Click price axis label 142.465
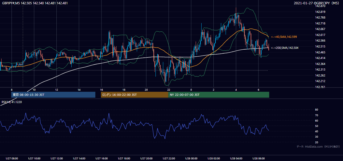This screenshot has height=161, width=343. [320, 52]
